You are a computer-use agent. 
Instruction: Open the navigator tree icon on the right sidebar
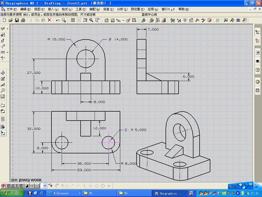click(x=257, y=32)
